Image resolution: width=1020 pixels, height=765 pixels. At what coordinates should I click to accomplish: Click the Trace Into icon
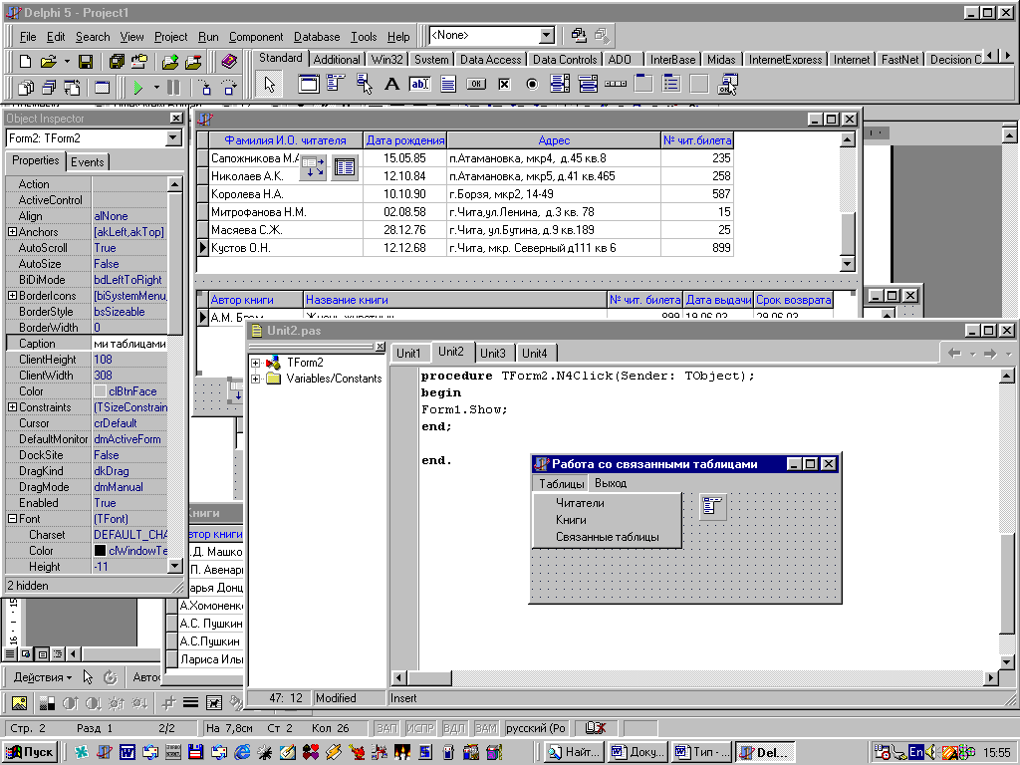(205, 87)
